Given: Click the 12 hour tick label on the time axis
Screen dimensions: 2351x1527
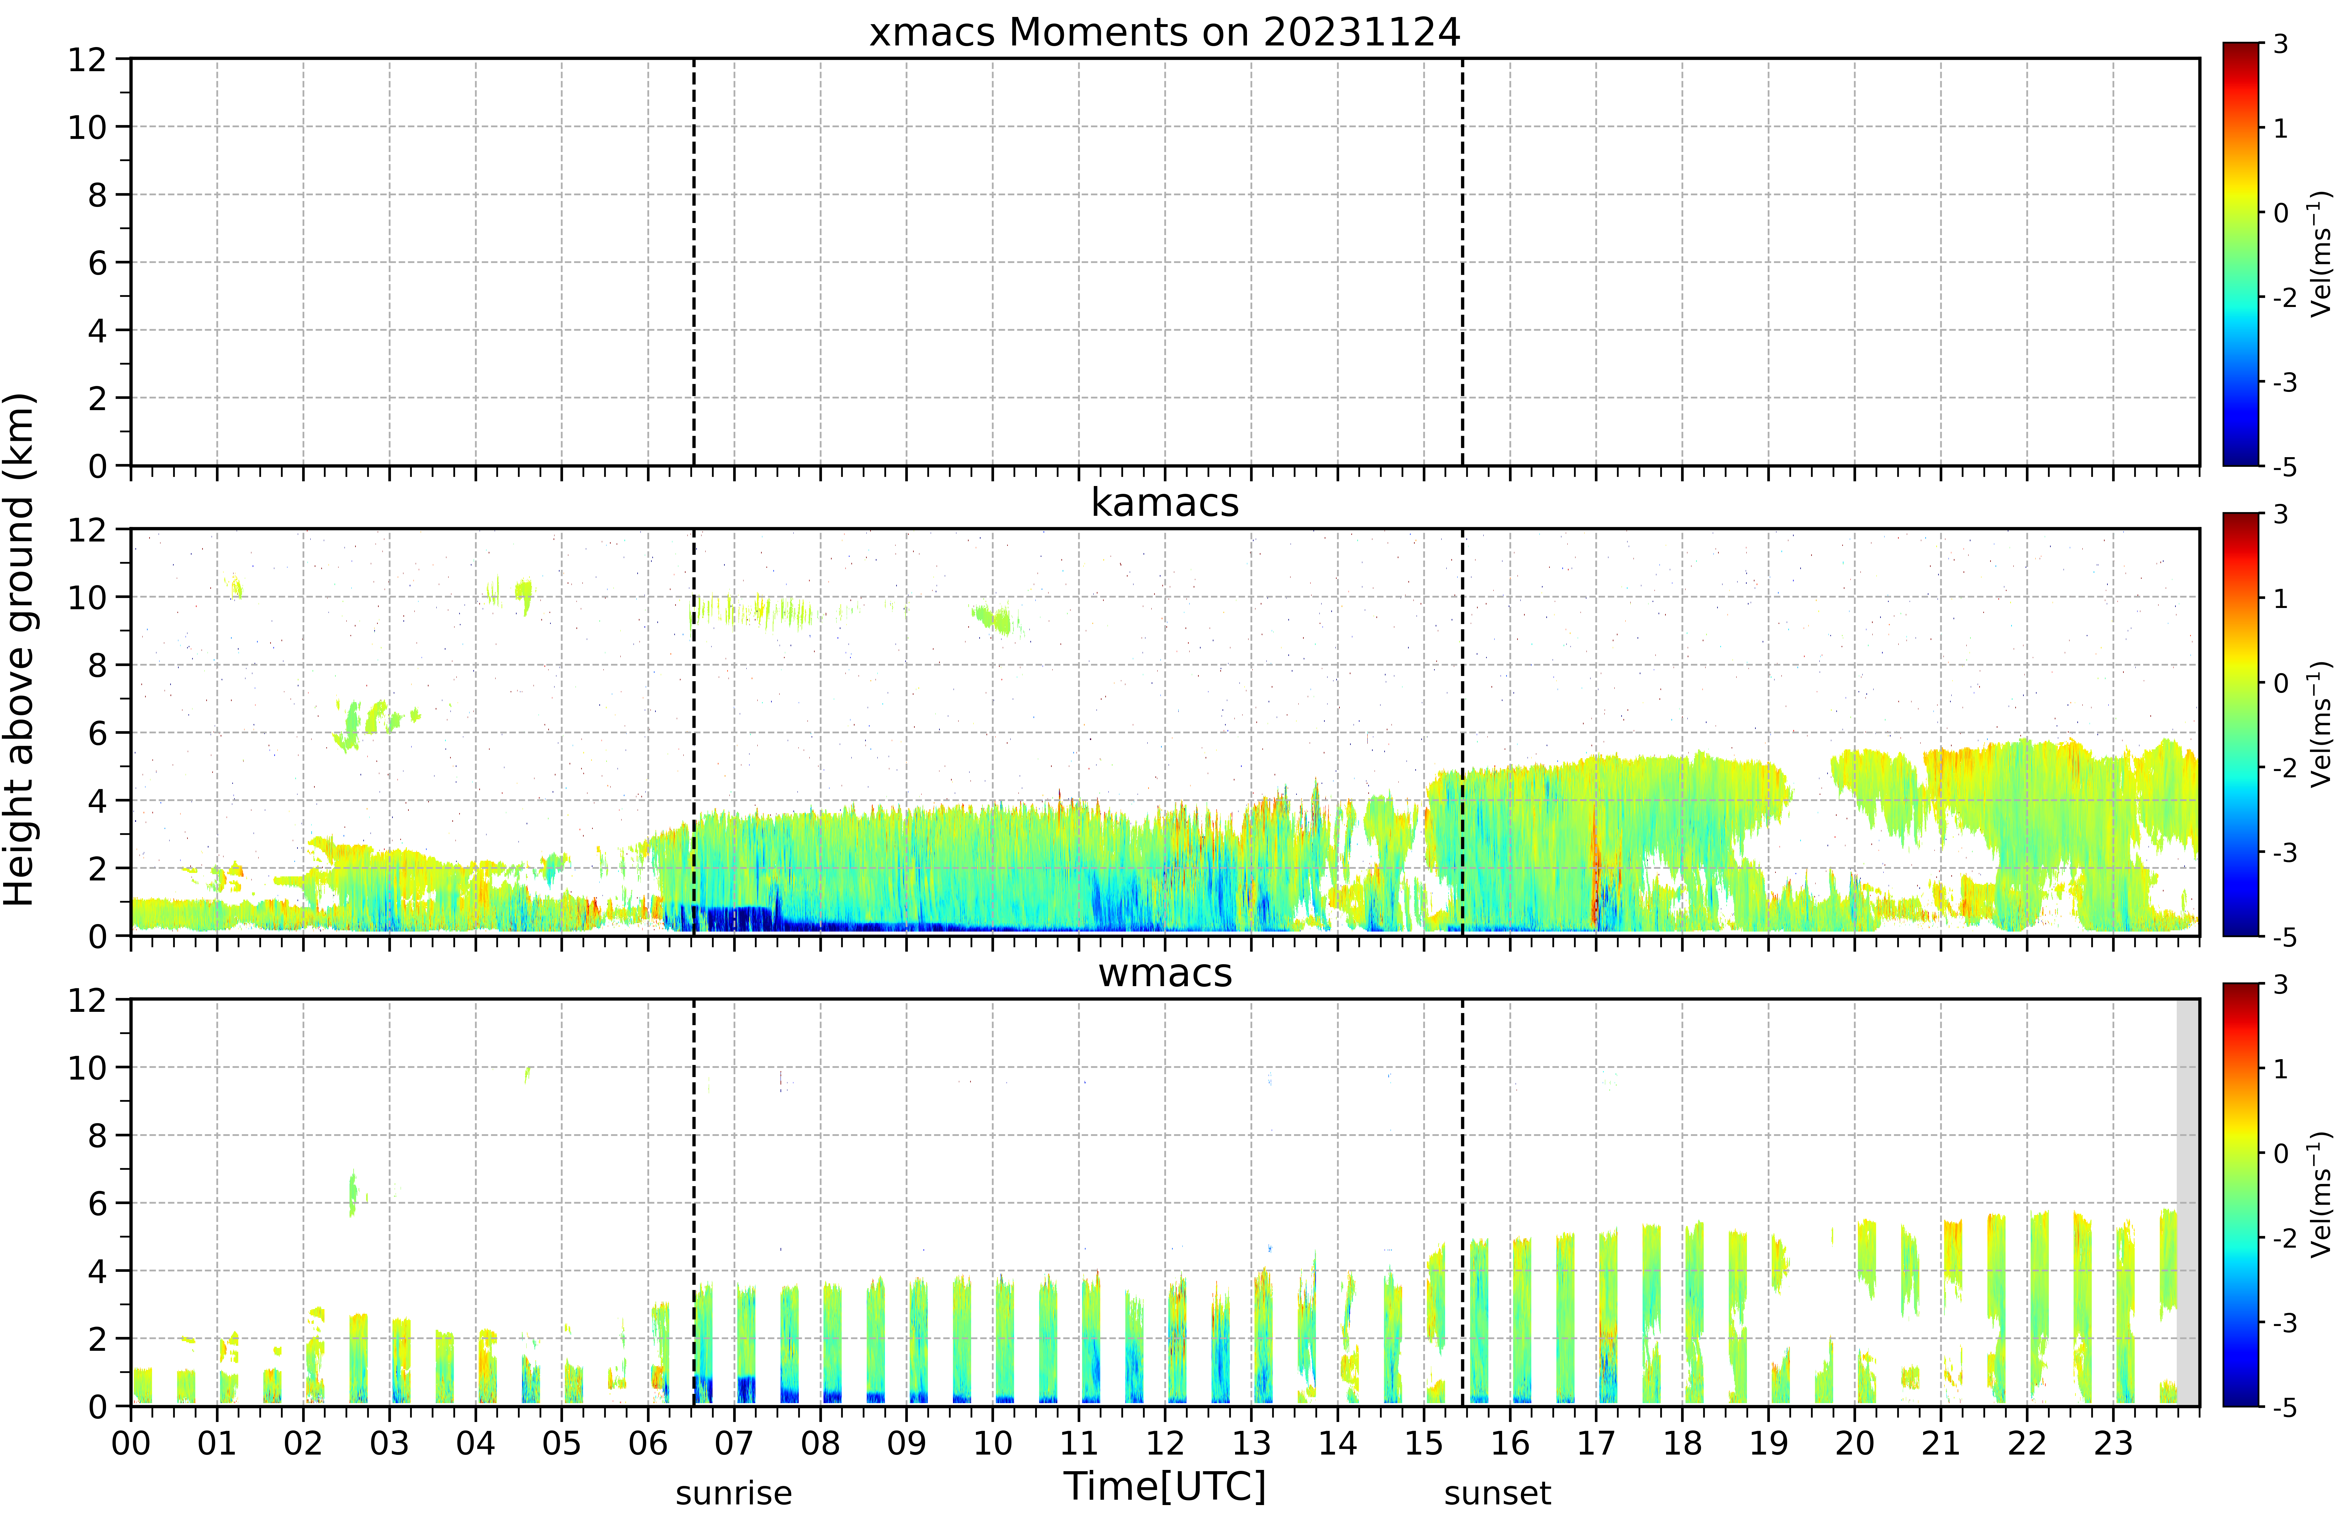Looking at the screenshot, I should pos(1165,1443).
